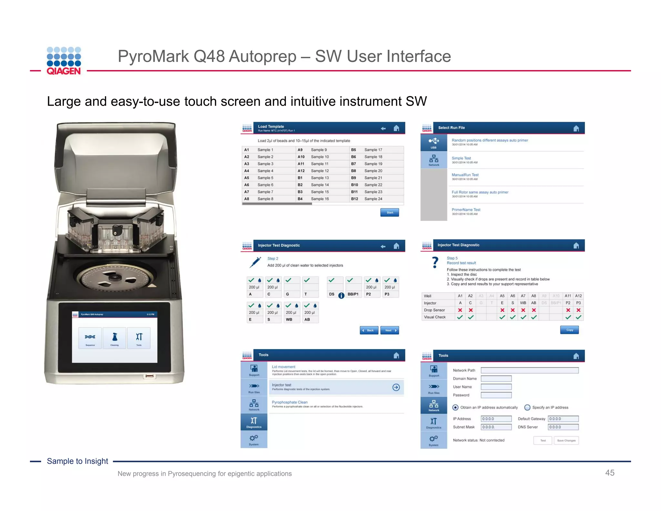The width and height of the screenshot is (661, 511).
Task: Click the home icon in Select Run File screen
Action: [576, 129]
